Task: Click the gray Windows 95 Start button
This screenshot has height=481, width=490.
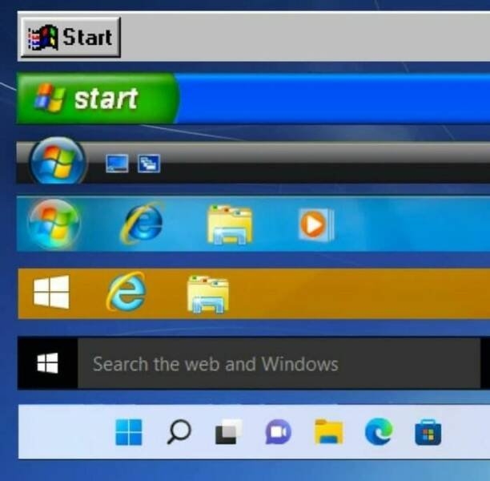Action: 70,37
